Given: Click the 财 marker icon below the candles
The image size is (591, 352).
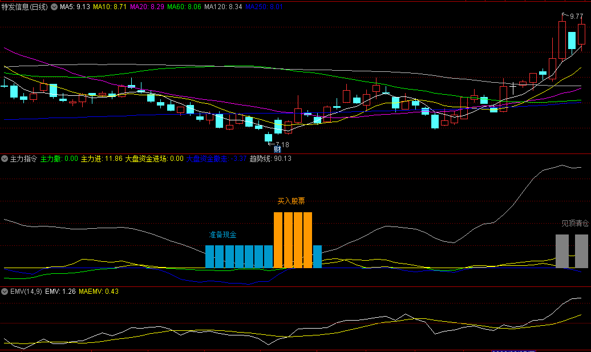Looking at the screenshot, I should click(277, 149).
